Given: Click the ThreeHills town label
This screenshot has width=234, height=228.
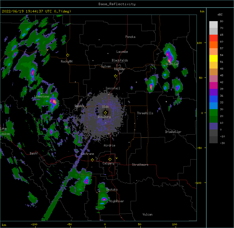Looking at the screenshot, I should 145,113.
